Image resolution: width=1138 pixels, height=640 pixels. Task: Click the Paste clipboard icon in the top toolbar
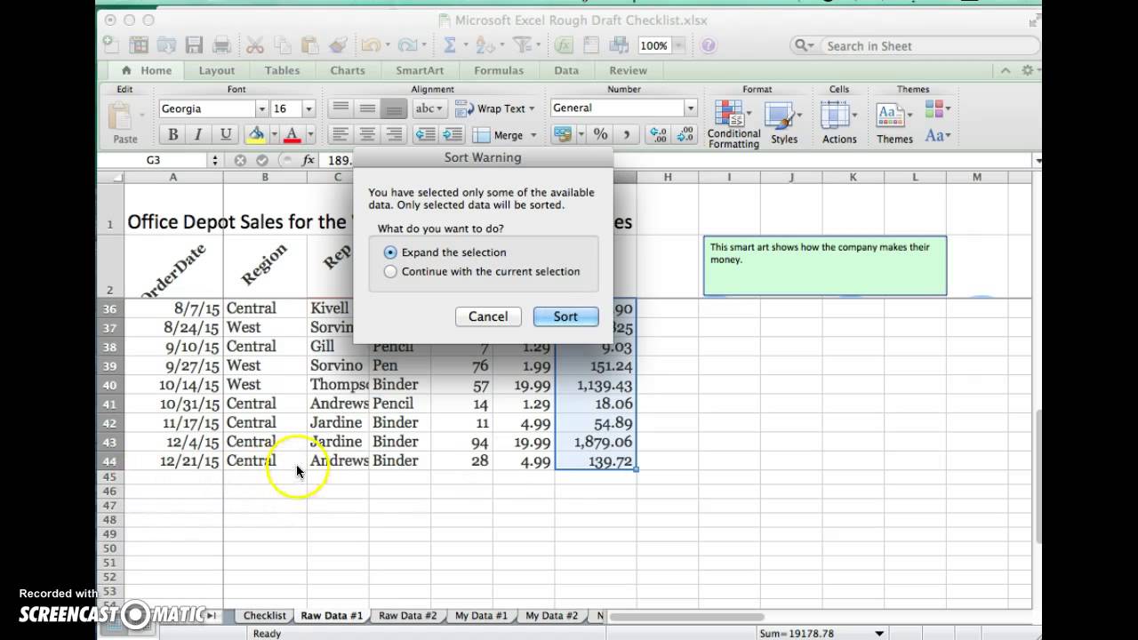(x=309, y=44)
